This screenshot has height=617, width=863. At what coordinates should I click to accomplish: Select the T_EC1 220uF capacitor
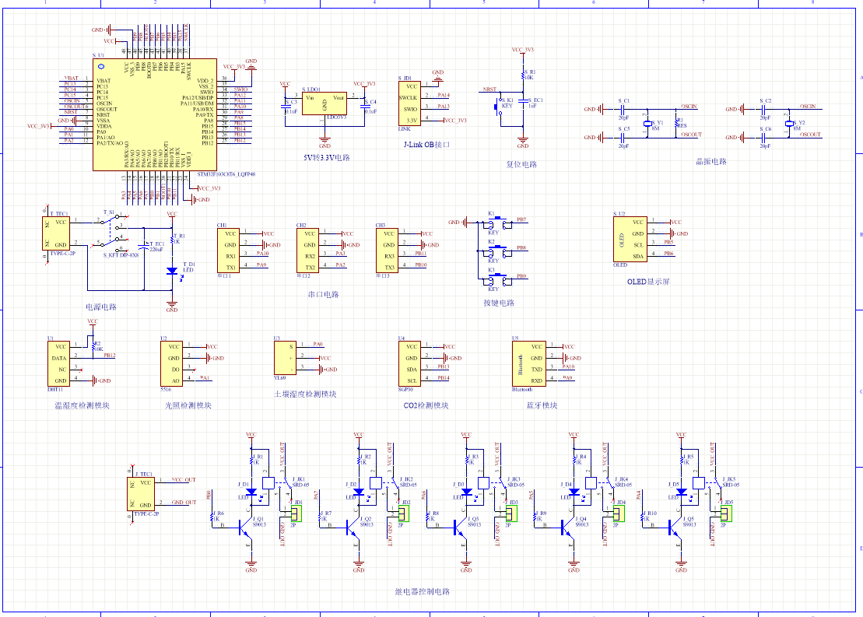[x=144, y=247]
